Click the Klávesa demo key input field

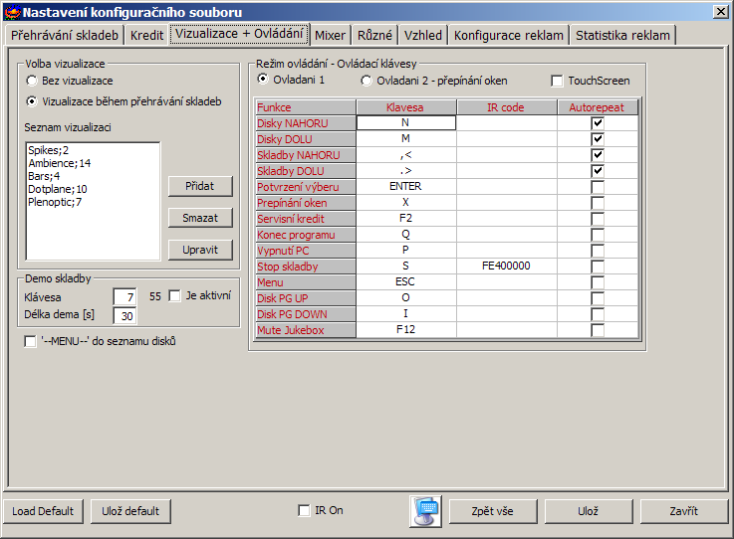click(124, 296)
